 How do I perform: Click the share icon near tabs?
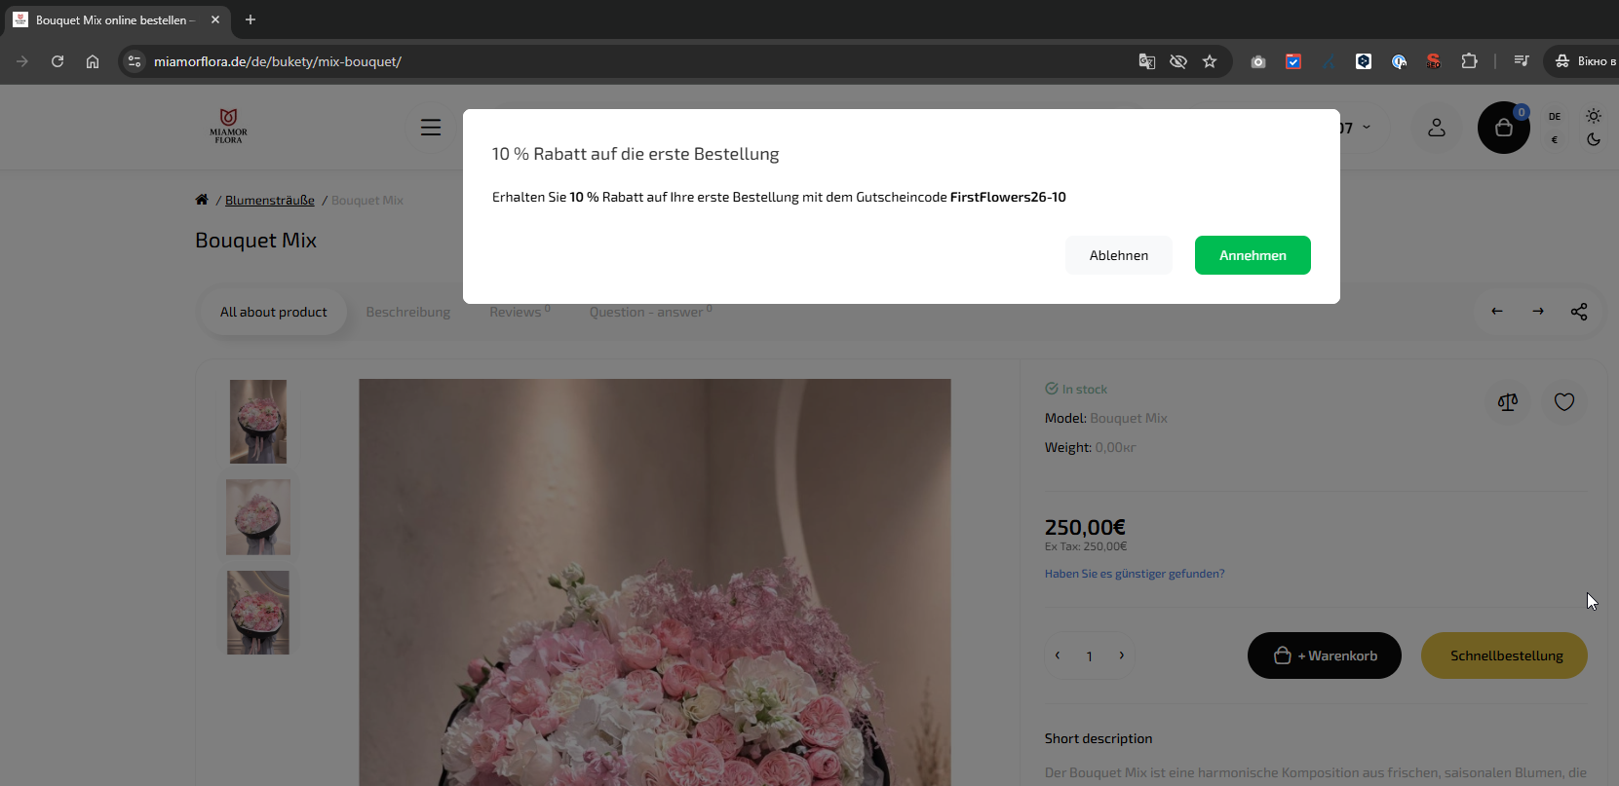click(x=1579, y=312)
